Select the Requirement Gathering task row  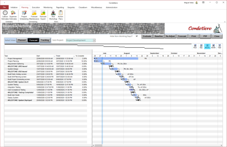pyautogui.click(x=46, y=64)
